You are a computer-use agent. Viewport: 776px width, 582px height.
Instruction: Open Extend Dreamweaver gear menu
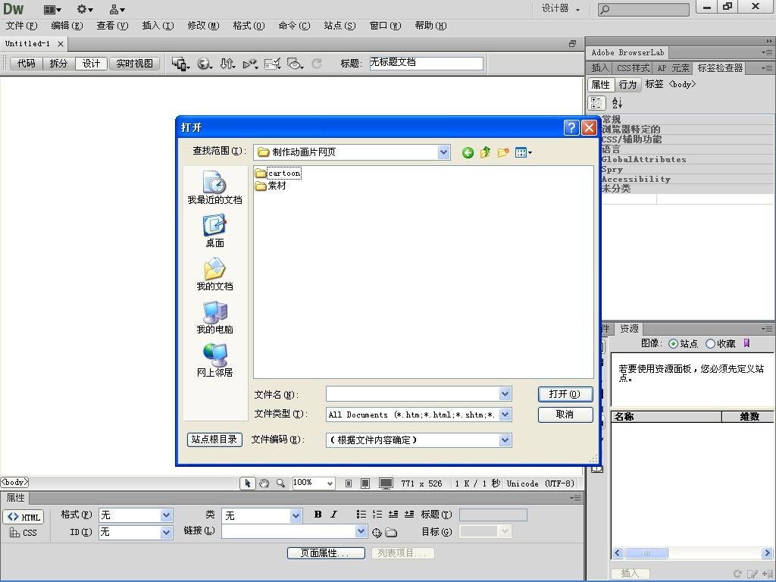tap(85, 9)
